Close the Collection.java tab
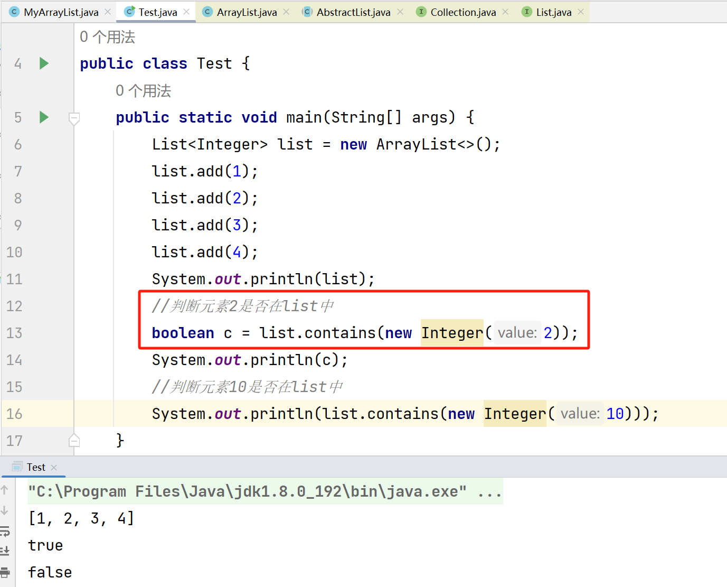The width and height of the screenshot is (727, 587). tap(505, 12)
